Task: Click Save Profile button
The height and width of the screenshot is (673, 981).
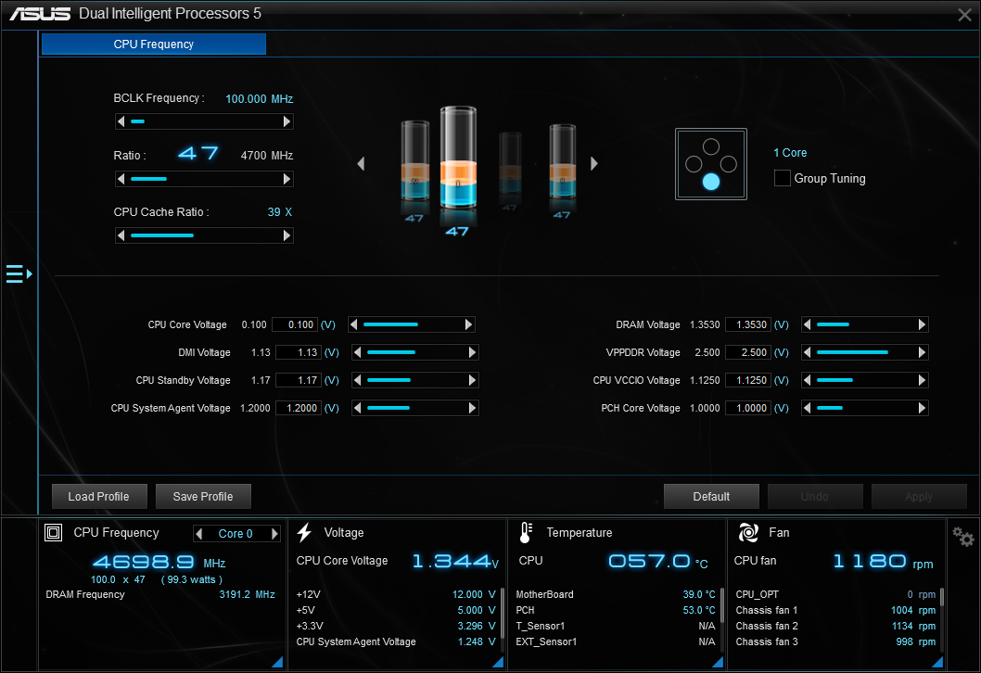Action: point(203,497)
